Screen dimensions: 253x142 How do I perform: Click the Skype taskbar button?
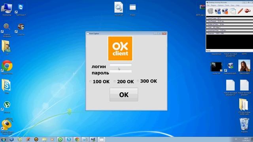pyautogui.click(x=69, y=139)
